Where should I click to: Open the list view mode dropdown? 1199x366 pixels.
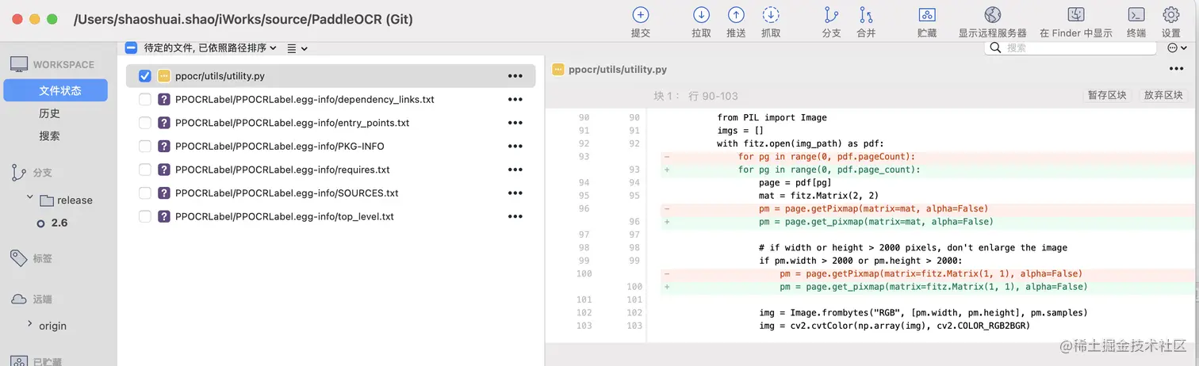coord(297,48)
